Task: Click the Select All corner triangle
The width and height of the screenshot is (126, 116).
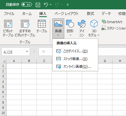Action: [x=4, y=61]
